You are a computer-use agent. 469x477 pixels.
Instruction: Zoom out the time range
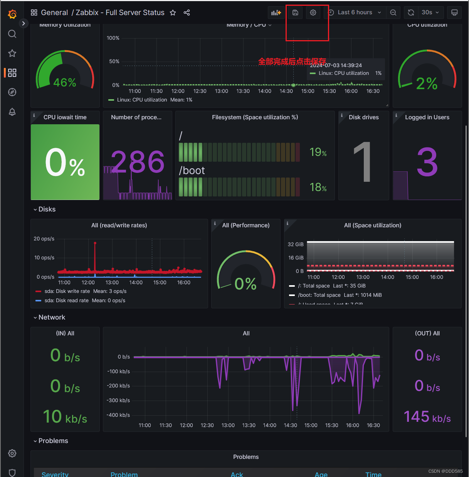coord(393,13)
